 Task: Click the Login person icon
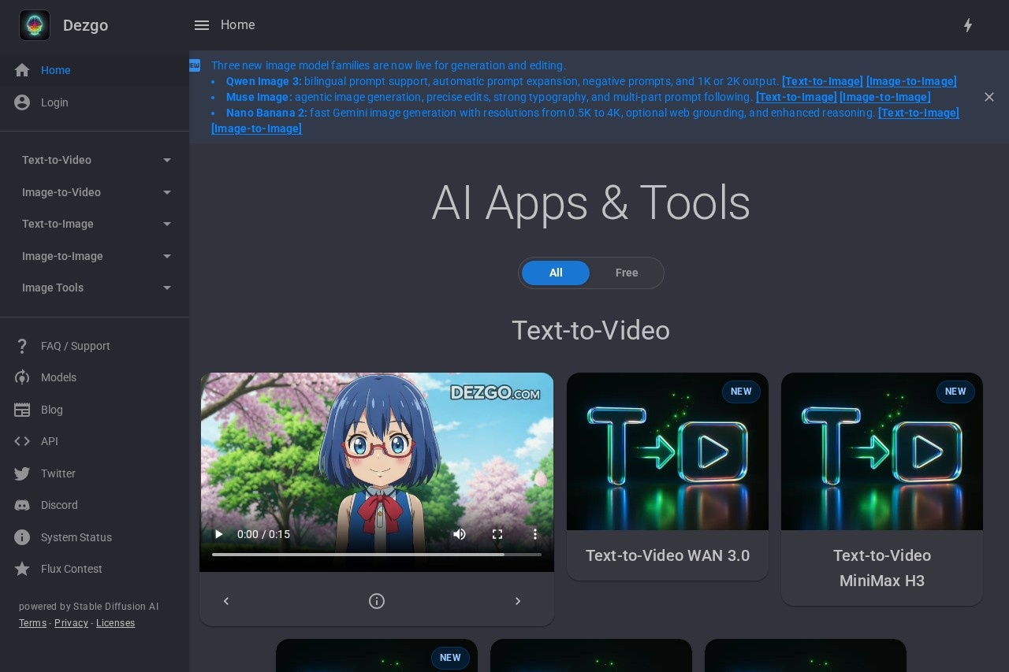click(22, 102)
